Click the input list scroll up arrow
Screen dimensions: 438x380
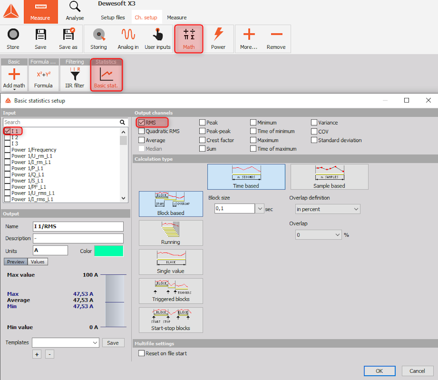click(x=124, y=132)
